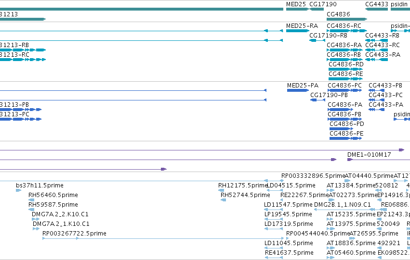Image resolution: width=410 pixels, height=260 pixels.
Task: Click the 31213-RC transcript label
Action: (14, 55)
